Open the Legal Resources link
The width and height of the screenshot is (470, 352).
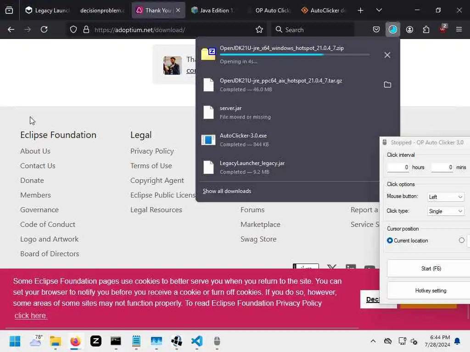point(156,209)
